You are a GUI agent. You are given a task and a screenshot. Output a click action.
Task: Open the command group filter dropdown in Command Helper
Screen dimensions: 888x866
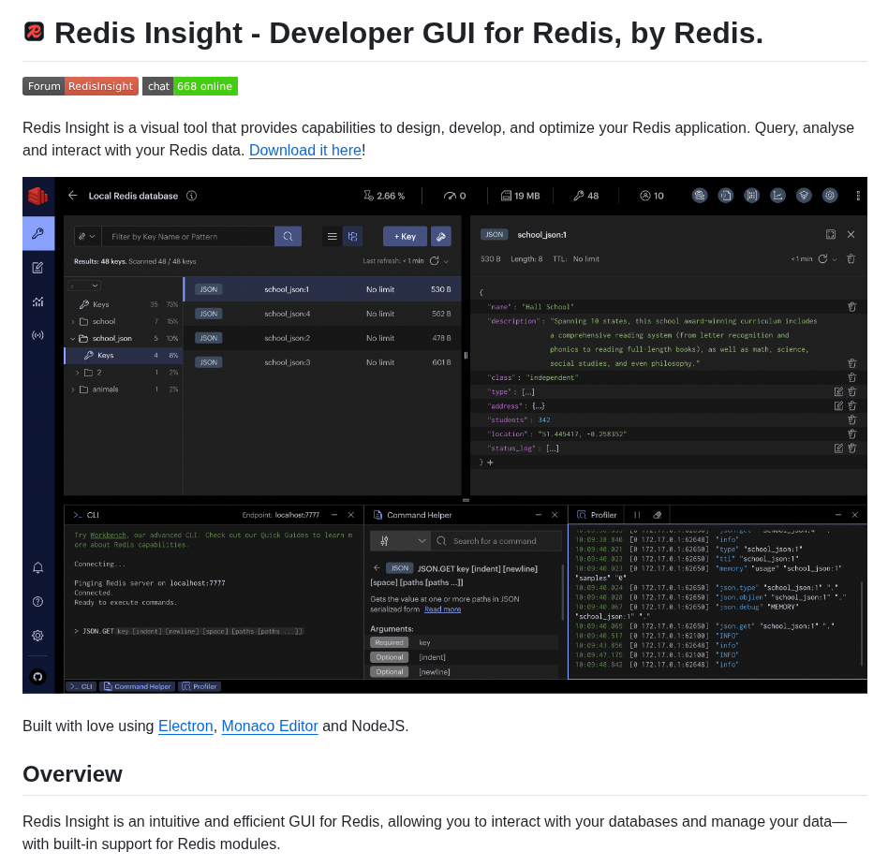400,541
